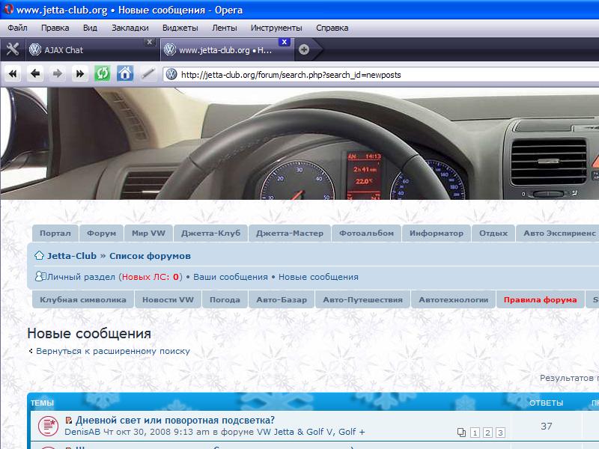This screenshot has height=449, width=599.
Task: Click the address bar URL field
Action: coord(374,74)
